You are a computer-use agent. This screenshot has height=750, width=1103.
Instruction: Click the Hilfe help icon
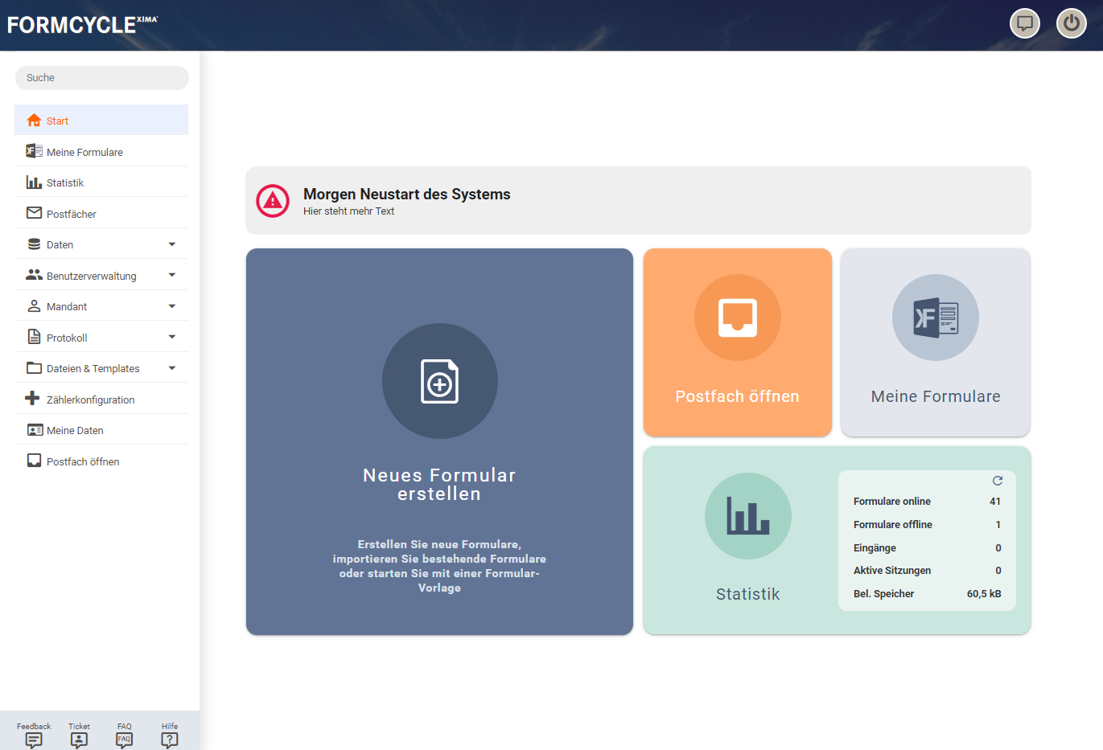point(170,740)
